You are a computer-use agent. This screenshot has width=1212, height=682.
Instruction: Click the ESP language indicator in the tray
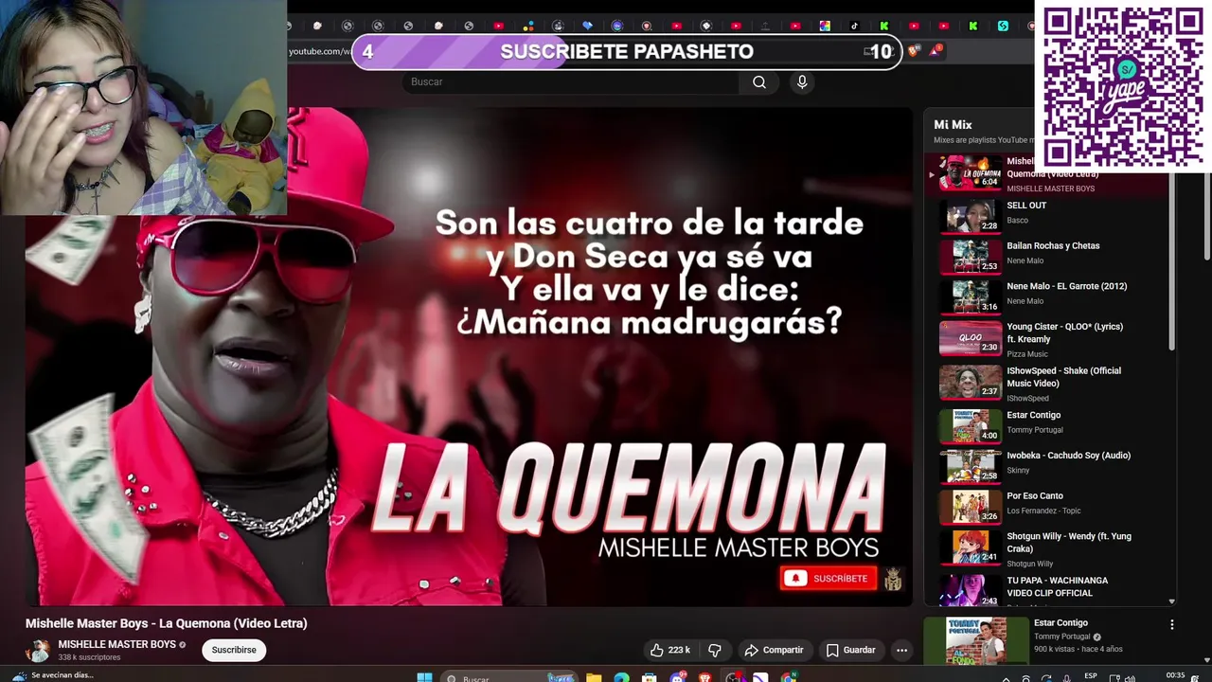click(1091, 675)
